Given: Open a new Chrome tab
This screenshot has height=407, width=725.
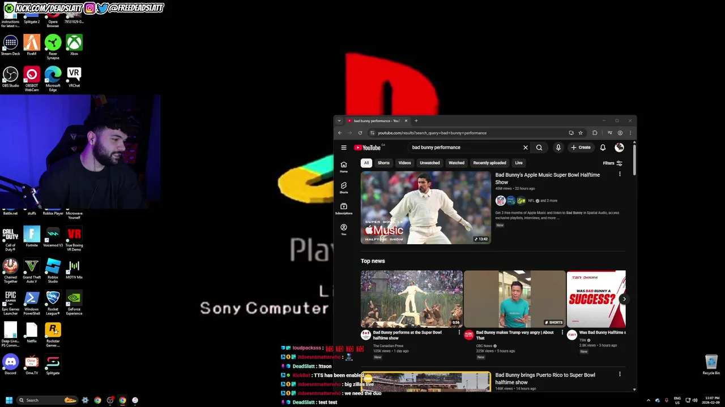Looking at the screenshot, I should pos(416,120).
